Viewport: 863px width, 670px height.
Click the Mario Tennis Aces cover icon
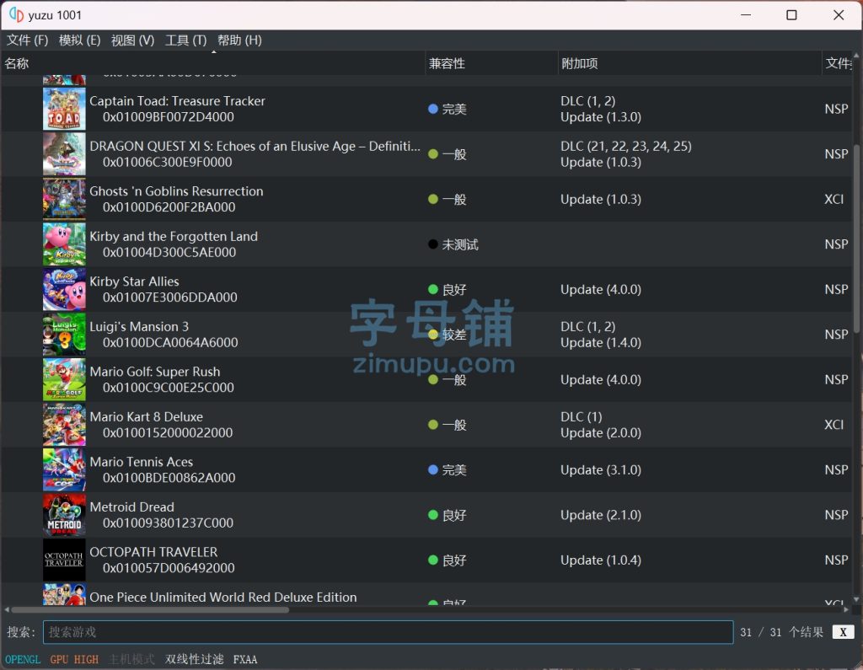click(x=64, y=469)
